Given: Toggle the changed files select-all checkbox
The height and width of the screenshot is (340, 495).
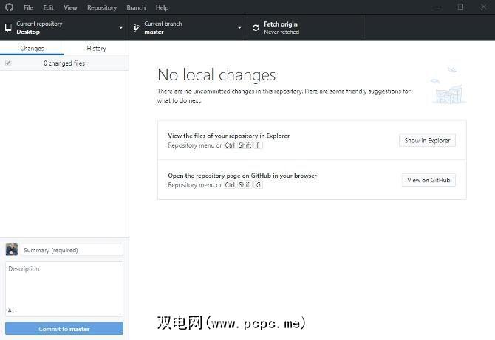Looking at the screenshot, I should point(8,63).
